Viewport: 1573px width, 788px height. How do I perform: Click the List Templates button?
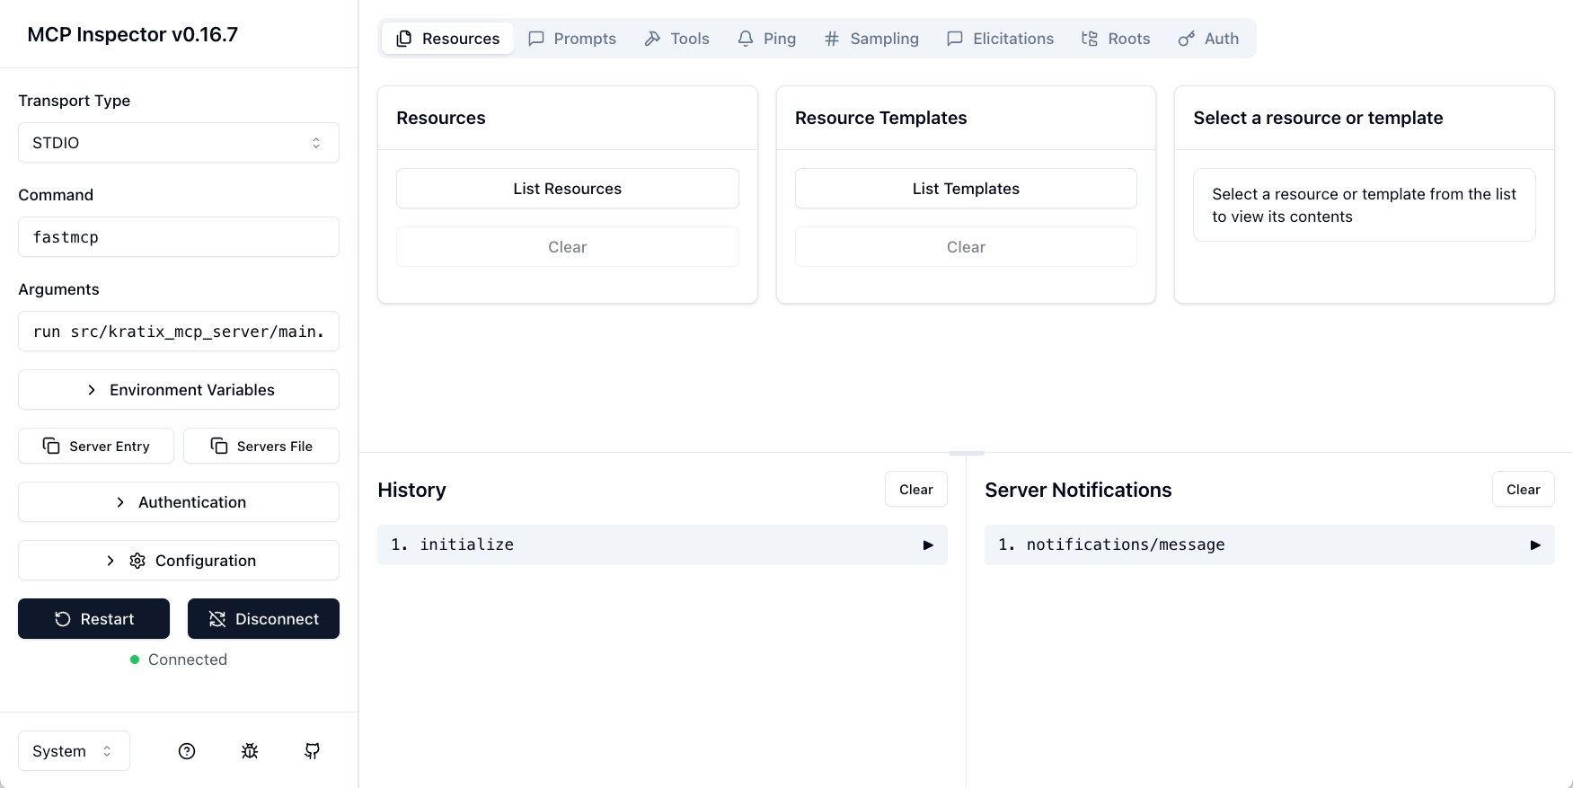click(x=966, y=189)
